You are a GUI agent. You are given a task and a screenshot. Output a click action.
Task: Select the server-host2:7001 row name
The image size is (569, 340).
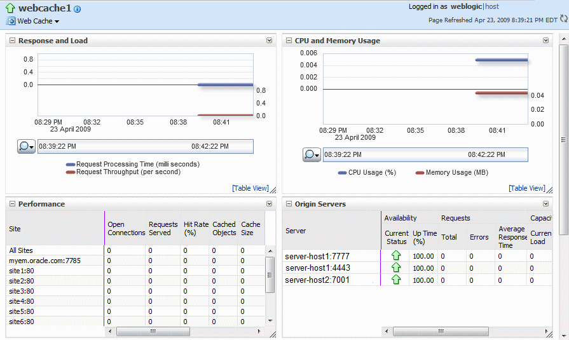[x=317, y=280]
